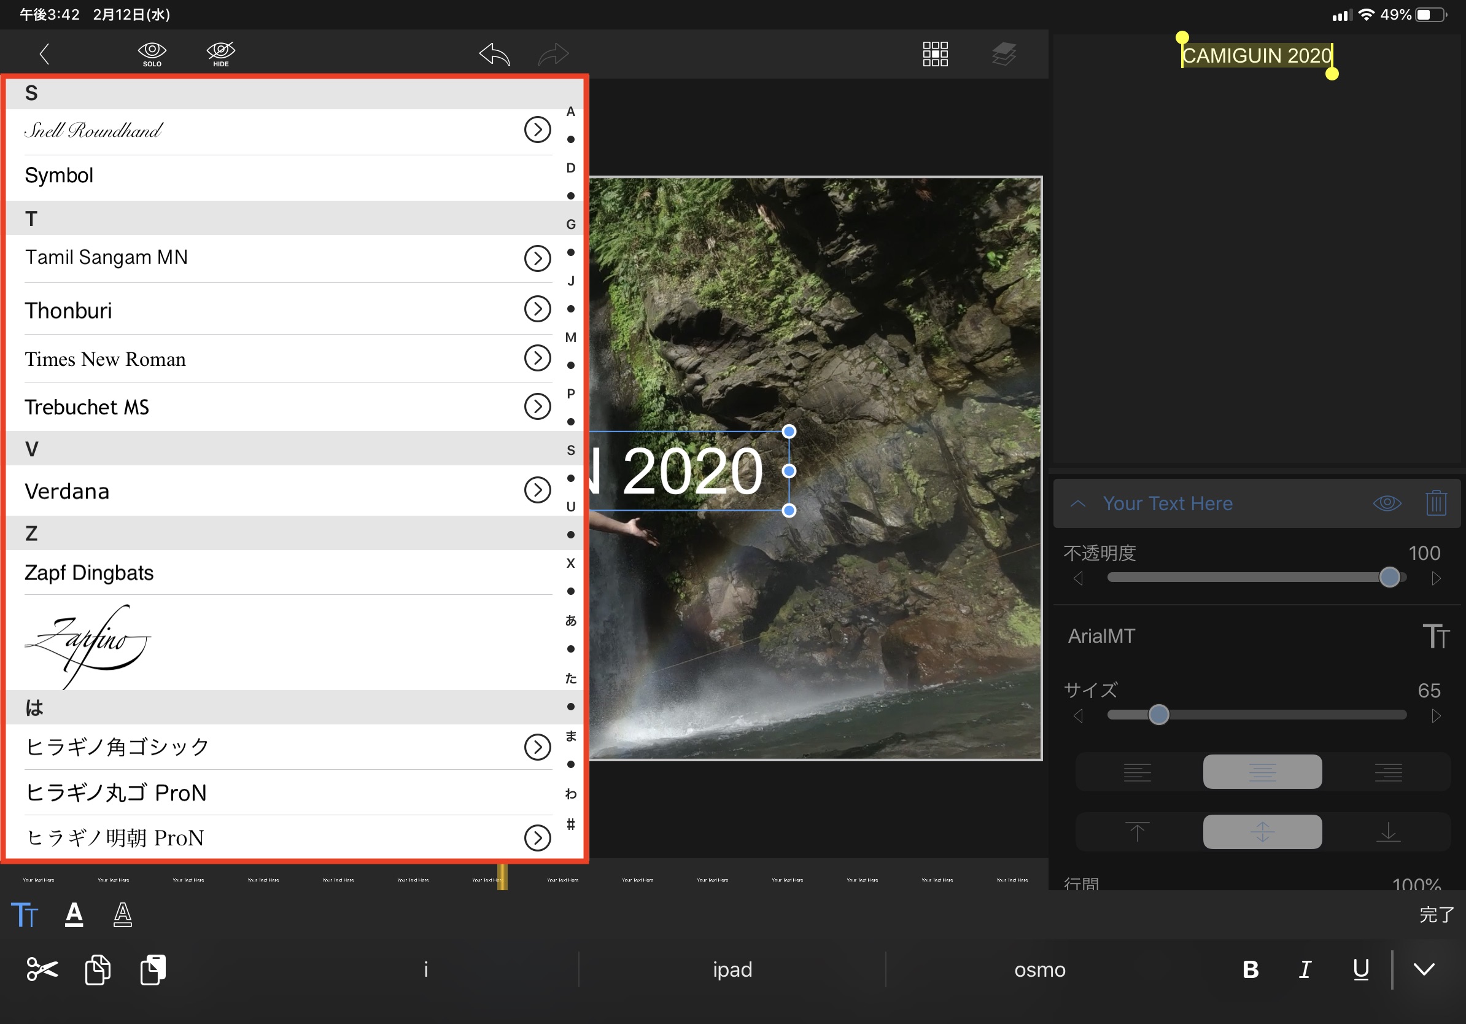
Task: Click the scissors cut icon
Action: click(x=42, y=969)
